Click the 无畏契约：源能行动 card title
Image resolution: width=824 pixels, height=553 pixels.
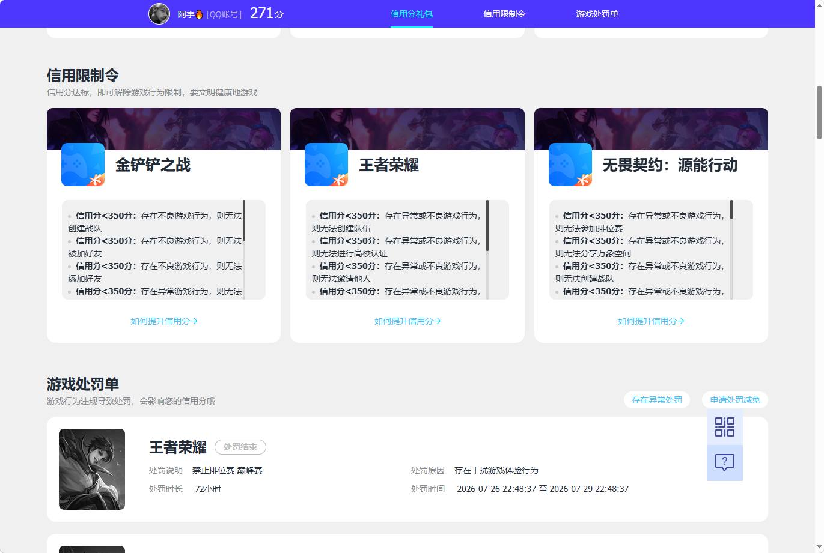coord(670,165)
